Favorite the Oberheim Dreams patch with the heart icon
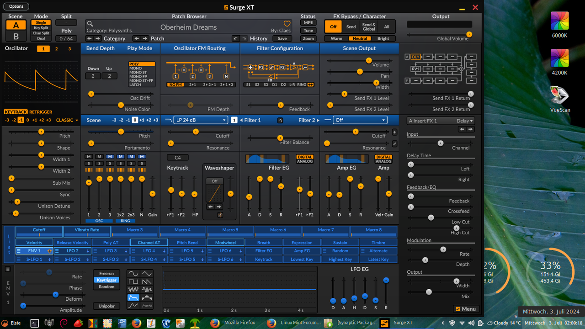Viewport: 585px width, 329px height. click(287, 24)
